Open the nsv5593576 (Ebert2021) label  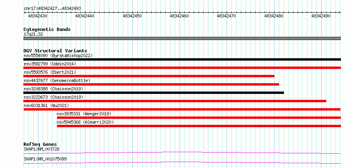tap(50, 72)
